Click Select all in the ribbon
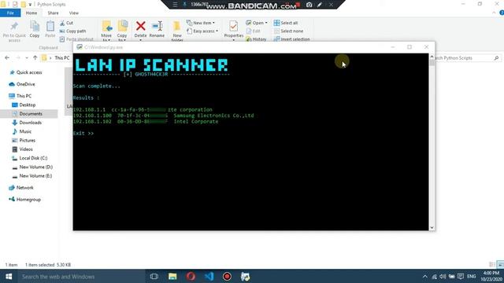The image size is (504, 283). (x=286, y=23)
